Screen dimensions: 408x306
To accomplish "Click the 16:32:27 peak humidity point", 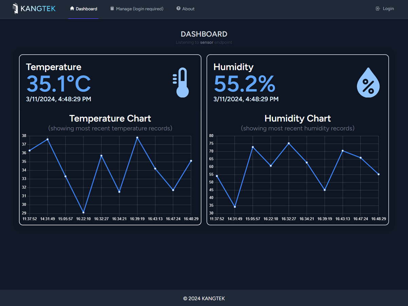I will [x=289, y=143].
